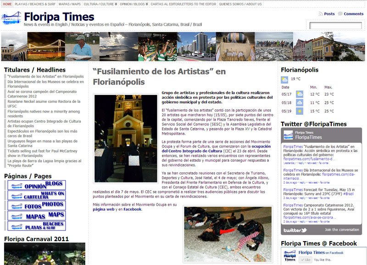Image resolution: width=367 pixels, height=265 pixels.
Task: Open headline about Barra da Lagoa Projeto Route
Action: pos(44,163)
